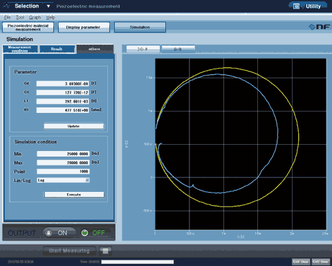Click the Execute button
This screenshot has width=332, height=266.
tap(74, 195)
